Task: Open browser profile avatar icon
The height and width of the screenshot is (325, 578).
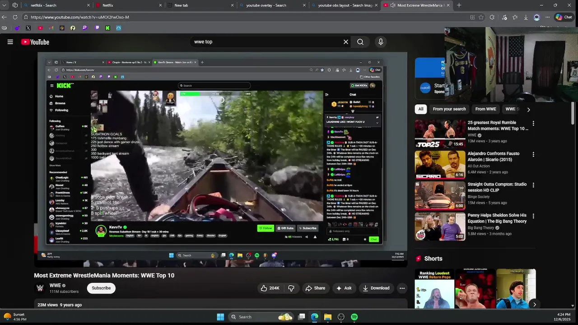Action: pyautogui.click(x=536, y=17)
